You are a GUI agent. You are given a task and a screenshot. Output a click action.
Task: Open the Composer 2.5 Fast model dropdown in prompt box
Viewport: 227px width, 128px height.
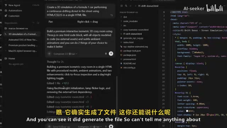click(x=65, y=54)
